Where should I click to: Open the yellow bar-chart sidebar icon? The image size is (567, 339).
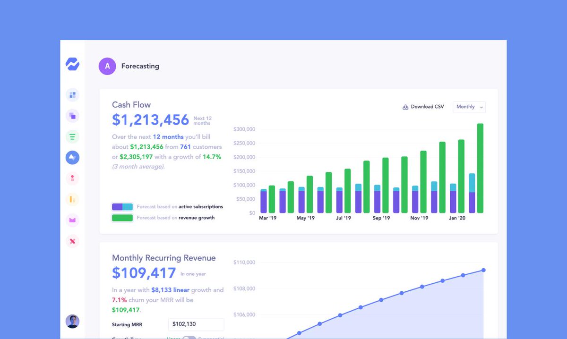click(72, 199)
